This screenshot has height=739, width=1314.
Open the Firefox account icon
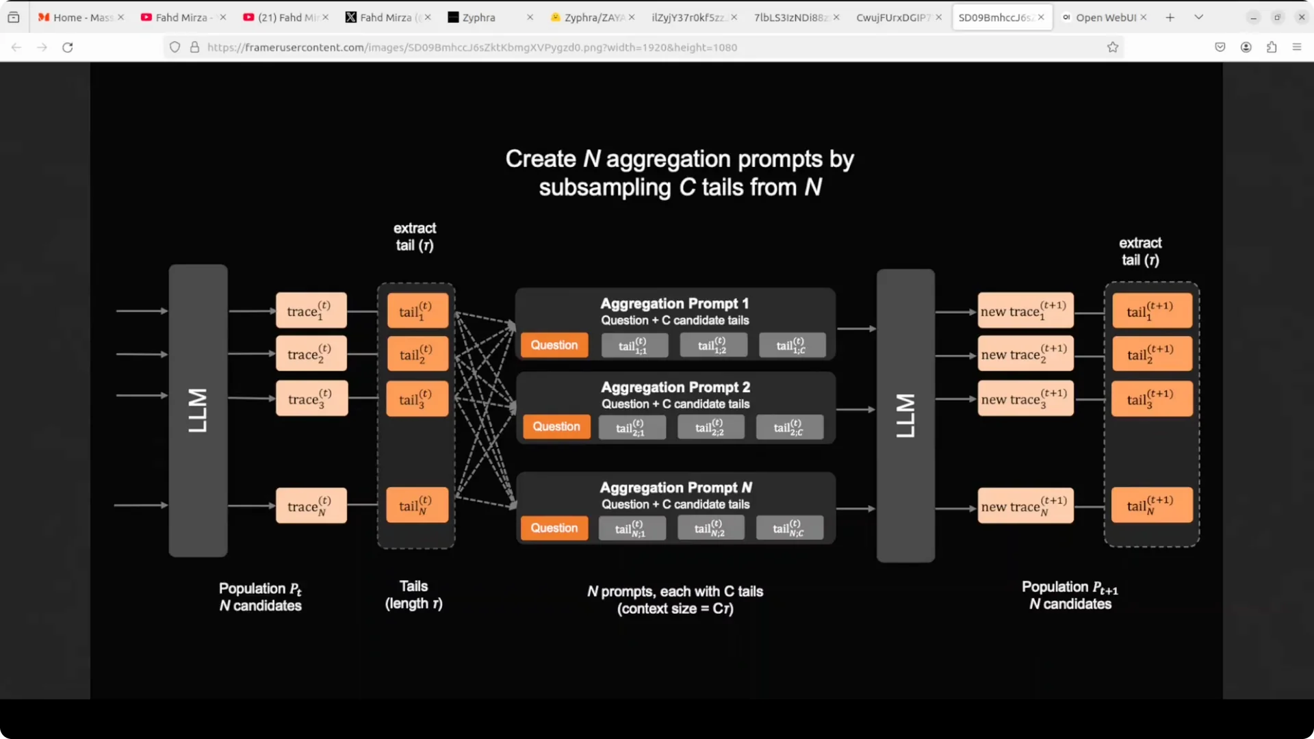click(1246, 47)
